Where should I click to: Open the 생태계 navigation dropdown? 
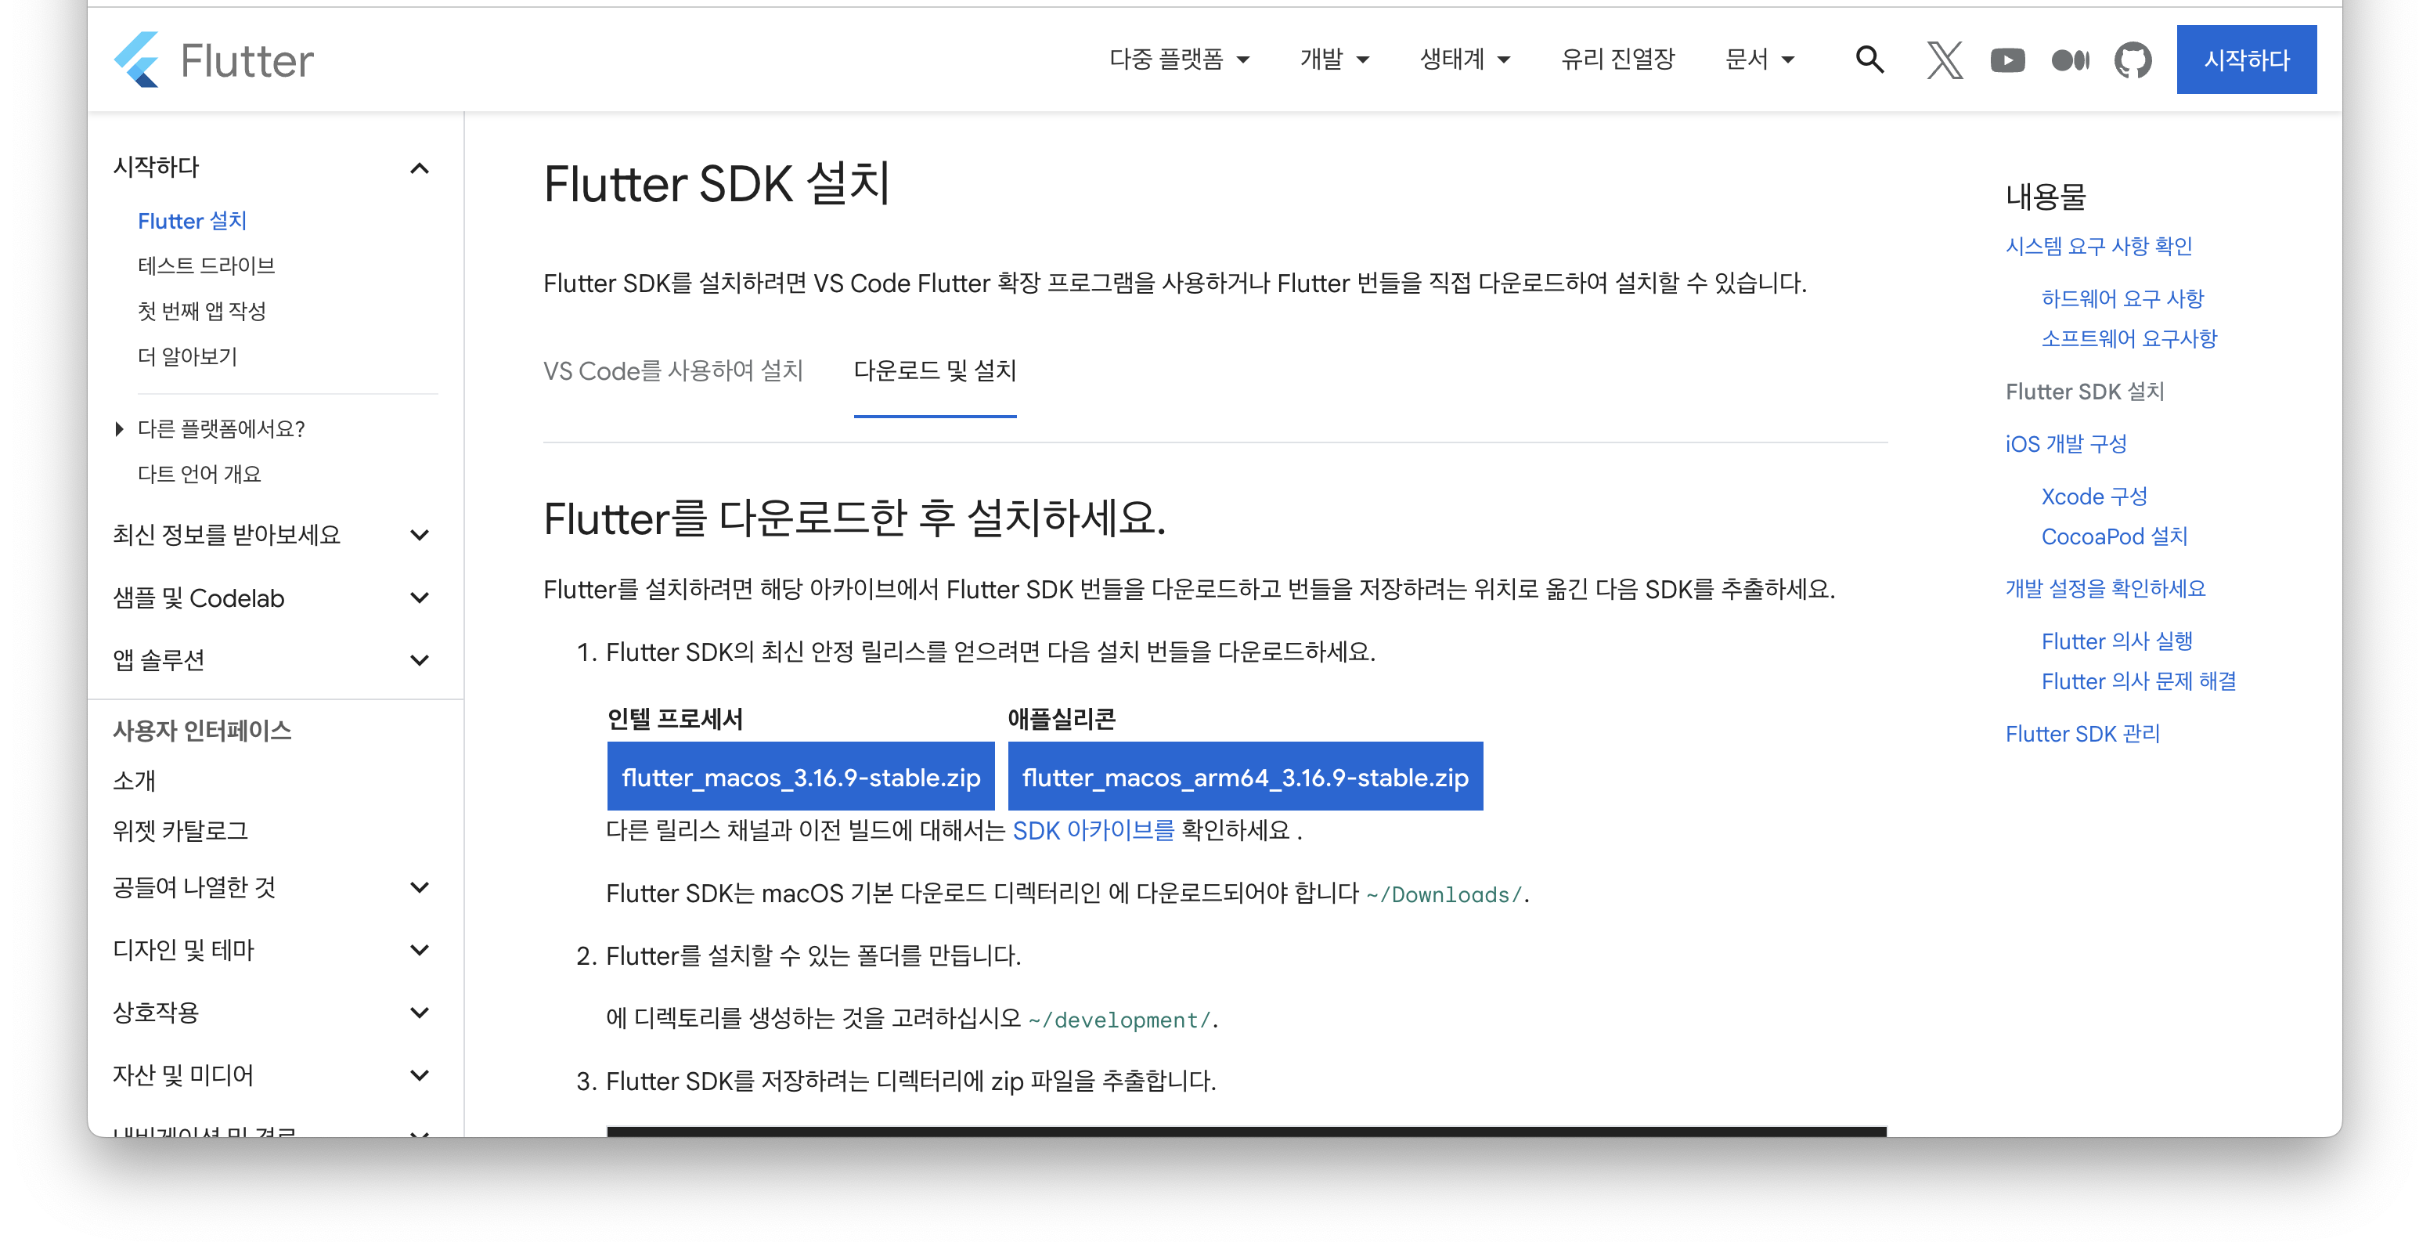(1464, 60)
